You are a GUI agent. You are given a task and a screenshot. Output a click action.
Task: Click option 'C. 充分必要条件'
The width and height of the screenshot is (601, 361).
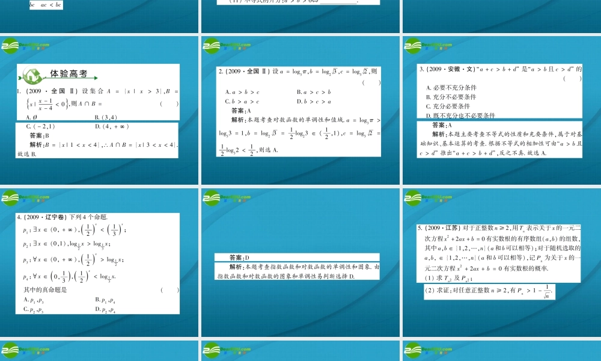(x=448, y=106)
